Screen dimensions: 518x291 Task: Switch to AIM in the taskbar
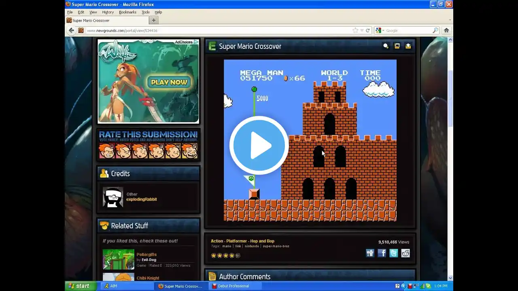(x=126, y=286)
